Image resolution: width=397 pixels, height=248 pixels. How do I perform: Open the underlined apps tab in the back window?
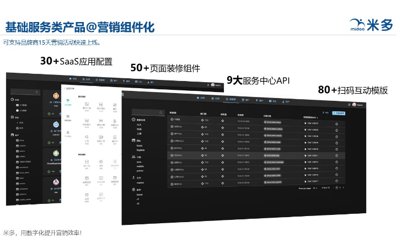(x=86, y=79)
